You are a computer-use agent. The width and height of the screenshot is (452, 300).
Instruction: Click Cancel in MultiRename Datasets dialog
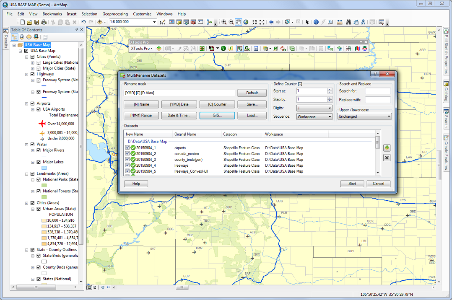click(x=379, y=184)
